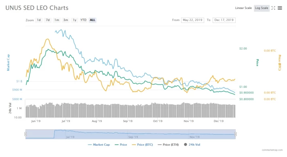
Task: Click navigator timeline near Jul '19
Action: pos(70,137)
